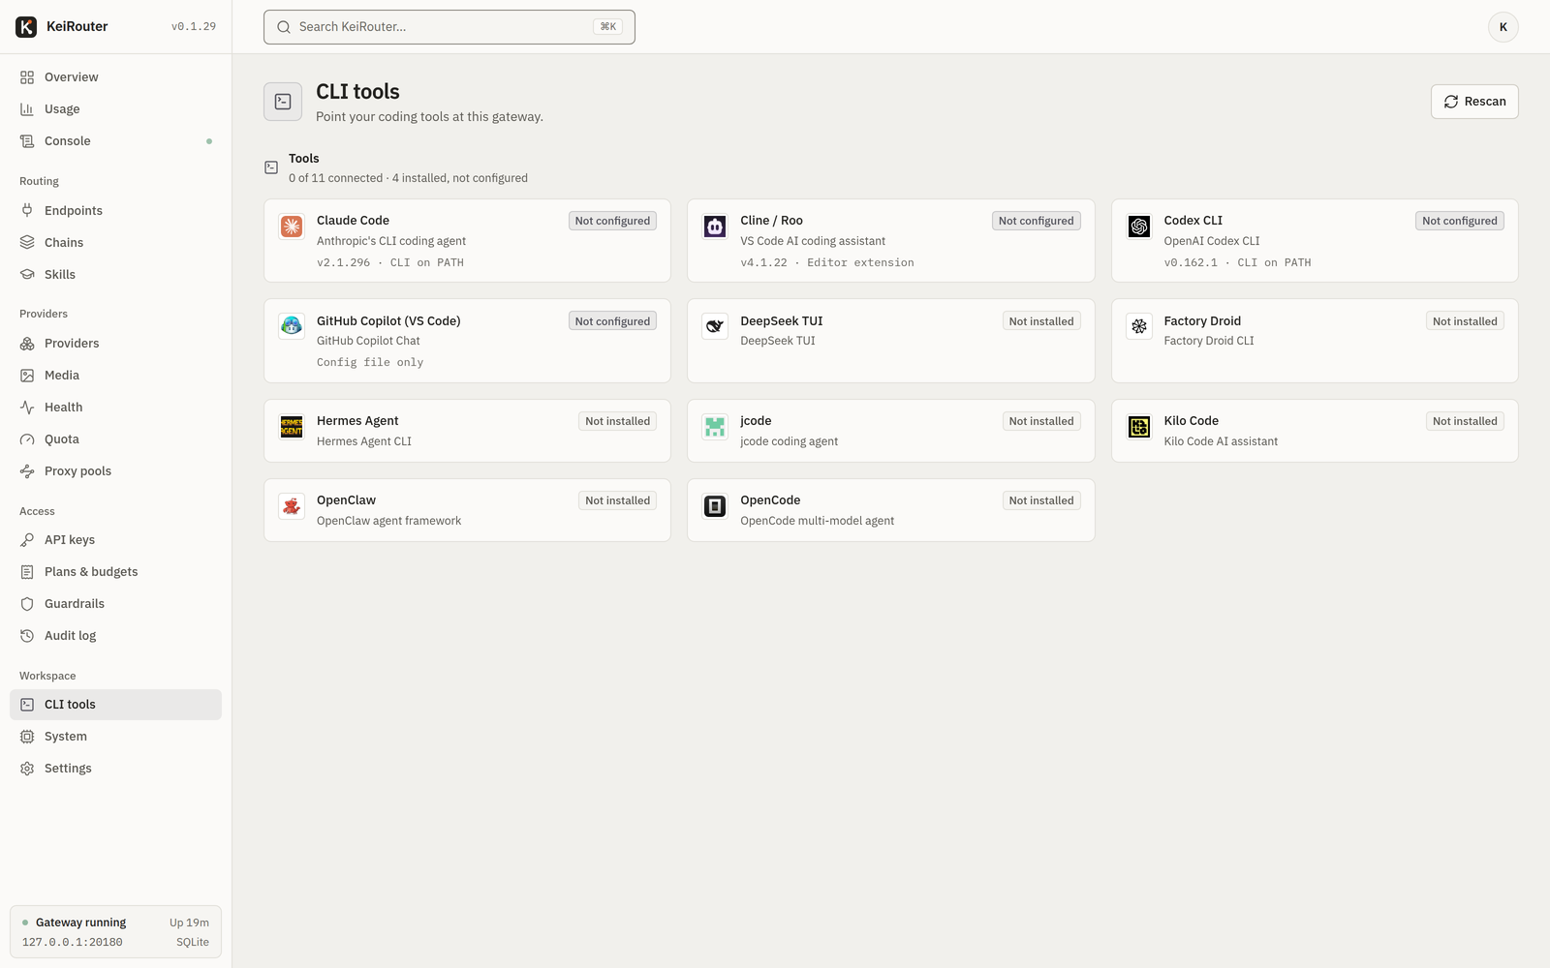This screenshot has width=1550, height=968.
Task: Focus the Search KeiRouter field
Action: coord(449,27)
